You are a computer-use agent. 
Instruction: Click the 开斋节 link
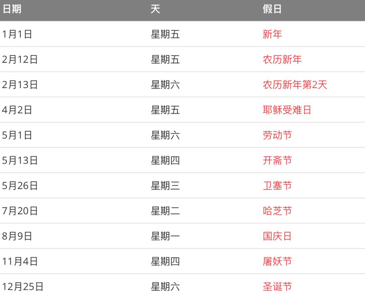coord(277,160)
